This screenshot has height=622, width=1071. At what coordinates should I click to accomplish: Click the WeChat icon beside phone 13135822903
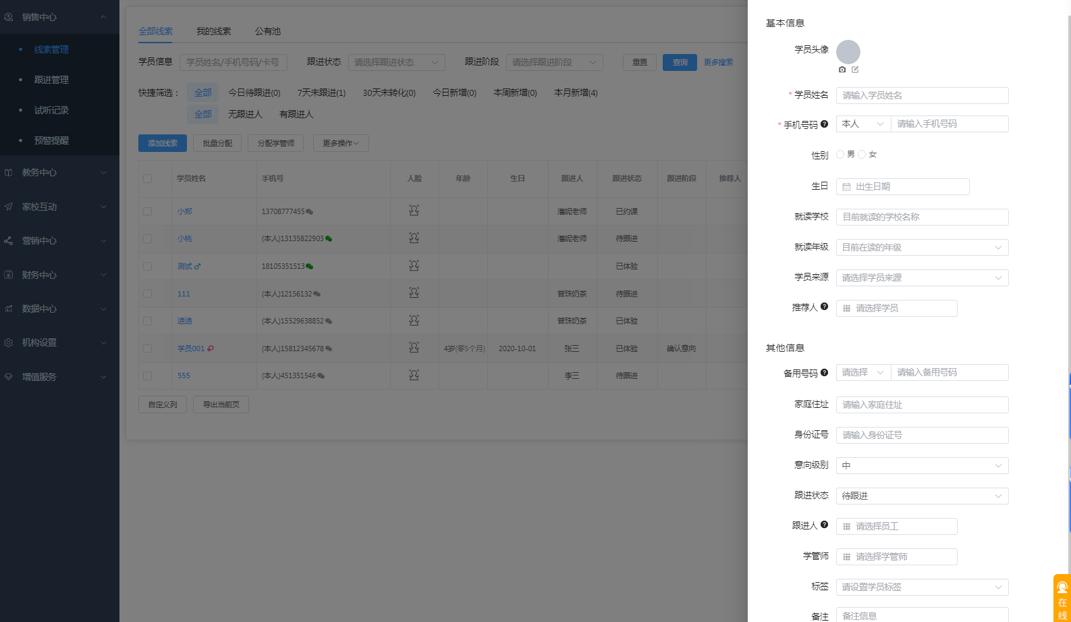(329, 239)
